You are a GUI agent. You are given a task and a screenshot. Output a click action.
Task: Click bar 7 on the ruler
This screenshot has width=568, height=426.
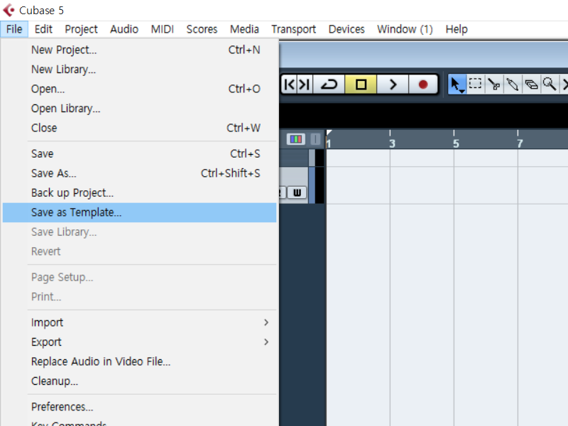pyautogui.click(x=520, y=143)
